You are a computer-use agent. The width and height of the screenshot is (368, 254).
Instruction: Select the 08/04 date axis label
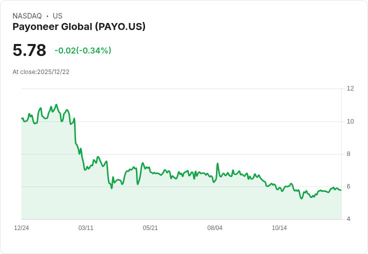click(215, 228)
